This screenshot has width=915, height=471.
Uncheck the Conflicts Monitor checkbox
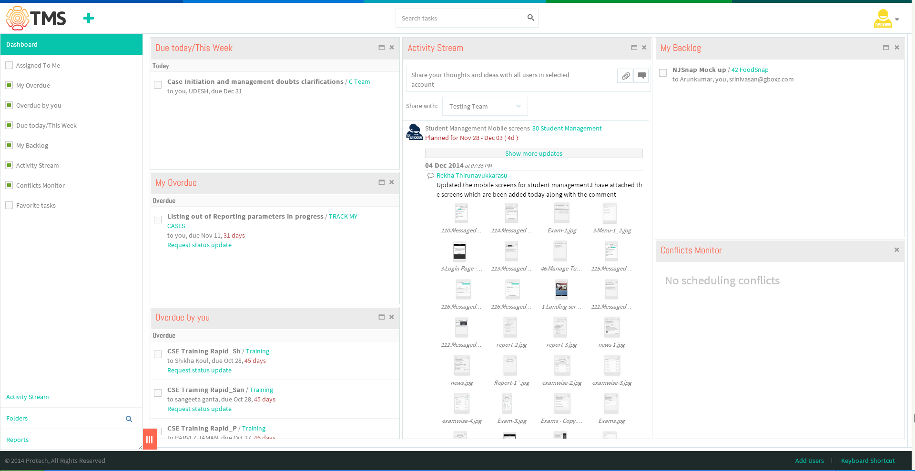9,185
